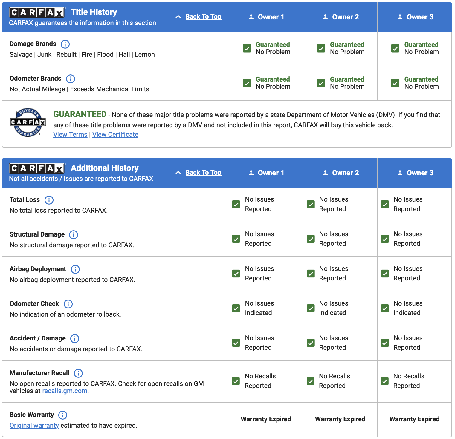Click Warranty Expired text for Owner 3
This screenshot has width=455, height=439.
[415, 419]
